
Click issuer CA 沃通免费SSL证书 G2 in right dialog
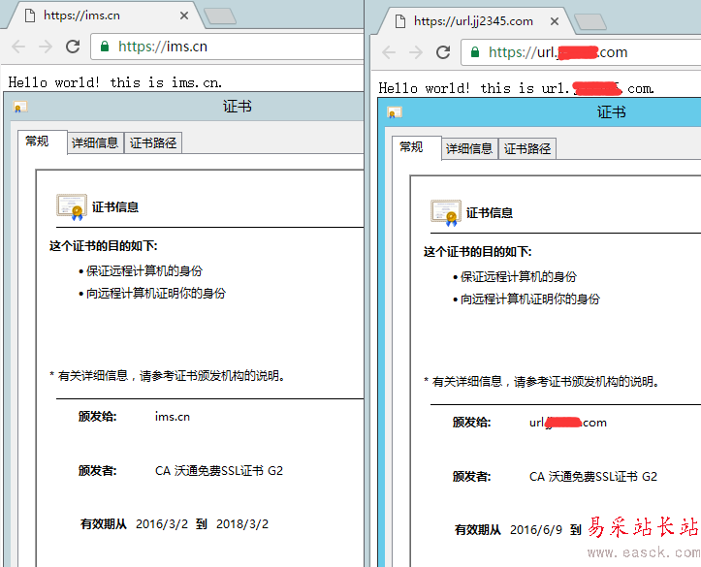point(593,476)
